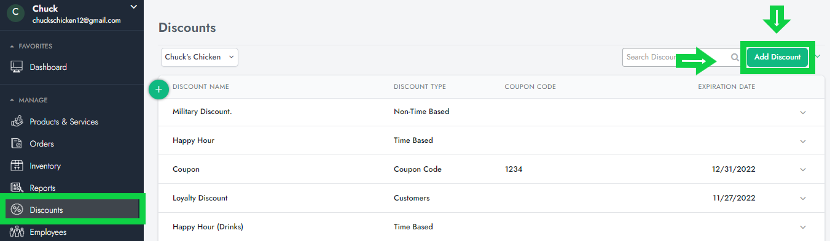The height and width of the screenshot is (241, 830).
Task: Click the Reports icon in sidebar
Action: point(17,188)
